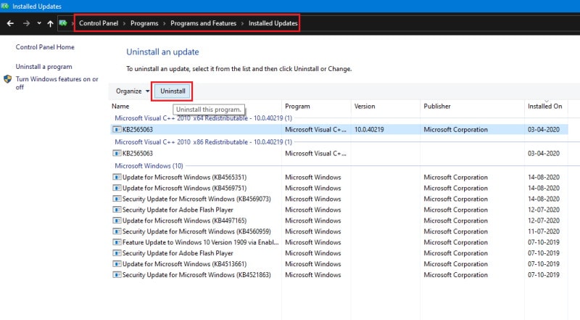The image size is (580, 320).
Task: Click icon of Adobe Flash update dated 07-10-2019
Action: click(x=117, y=253)
